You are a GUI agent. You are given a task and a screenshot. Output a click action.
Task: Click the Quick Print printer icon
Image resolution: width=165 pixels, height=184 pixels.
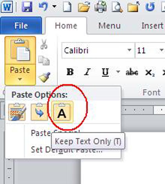[101, 7]
